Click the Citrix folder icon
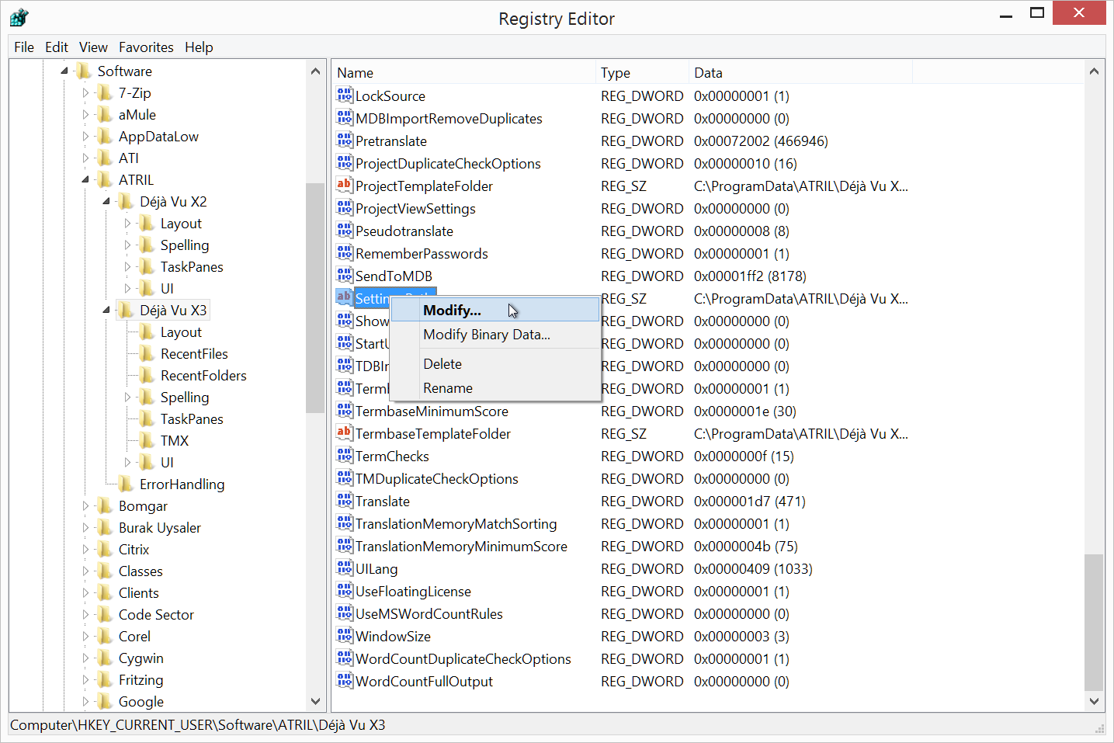This screenshot has width=1114, height=743. point(105,550)
